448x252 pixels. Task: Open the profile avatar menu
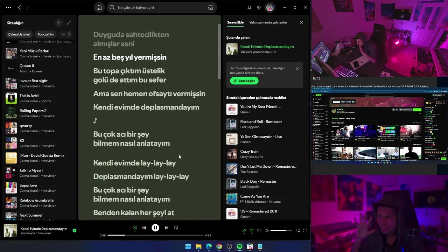tap(270, 7)
